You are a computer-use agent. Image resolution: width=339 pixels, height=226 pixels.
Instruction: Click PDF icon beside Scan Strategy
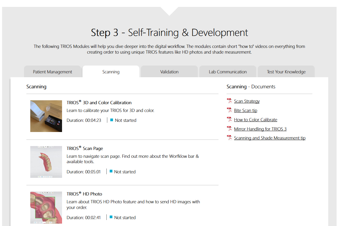pos(230,101)
